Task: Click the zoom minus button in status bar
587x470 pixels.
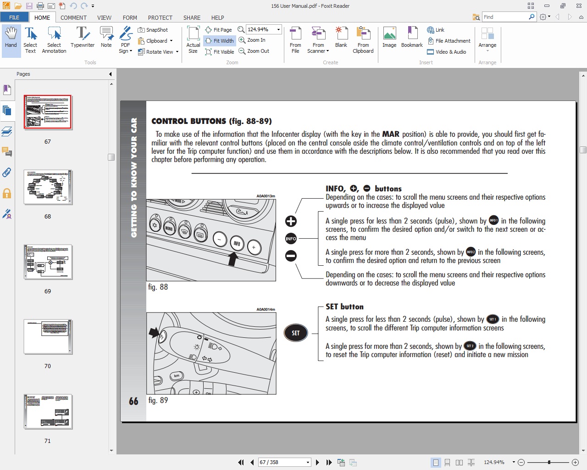Action: pos(521,462)
